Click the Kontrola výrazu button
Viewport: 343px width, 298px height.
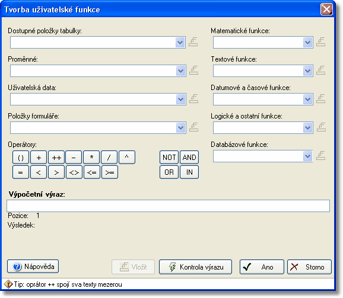click(x=195, y=267)
